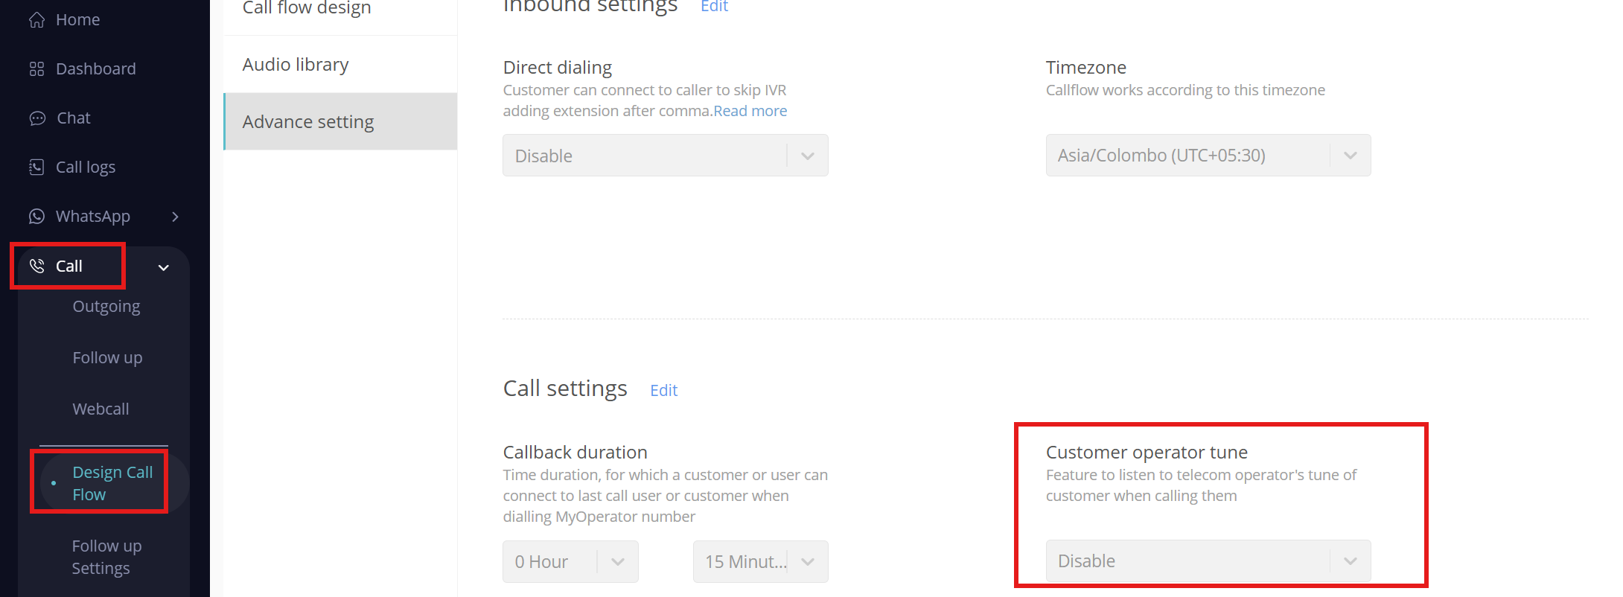The height and width of the screenshot is (597, 1623).
Task: Click the Dashboard grid icon
Action: click(x=36, y=69)
